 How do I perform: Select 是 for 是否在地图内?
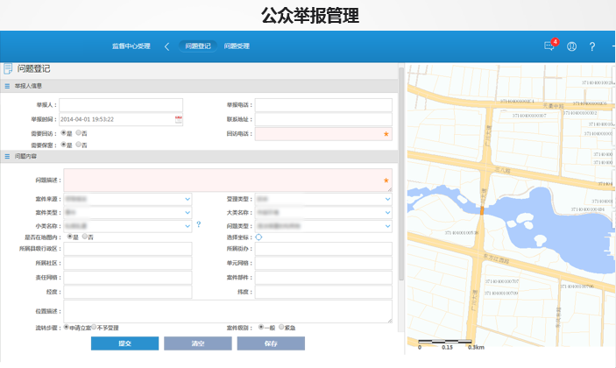[70, 237]
